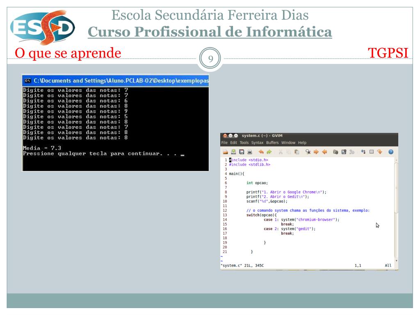Click the 'main(){' line in GVIM
The width and height of the screenshot is (420, 315).
[237, 173]
